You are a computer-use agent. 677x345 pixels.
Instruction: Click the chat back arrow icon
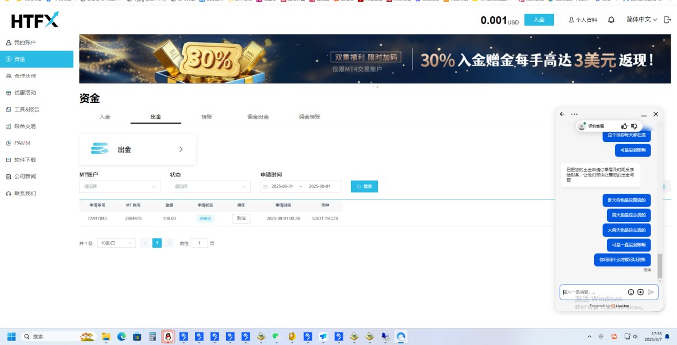(563, 114)
